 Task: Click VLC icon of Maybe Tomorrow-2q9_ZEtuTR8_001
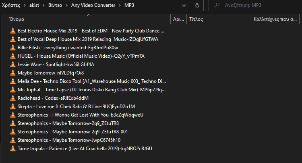13,132
